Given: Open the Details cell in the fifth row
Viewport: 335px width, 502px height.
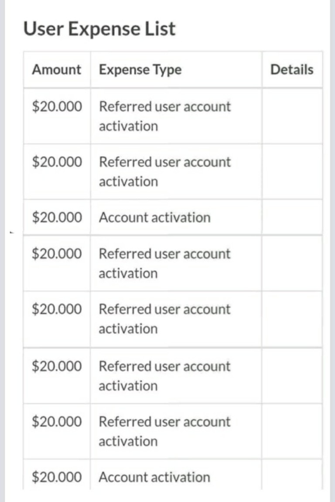Looking at the screenshot, I should 292,318.
